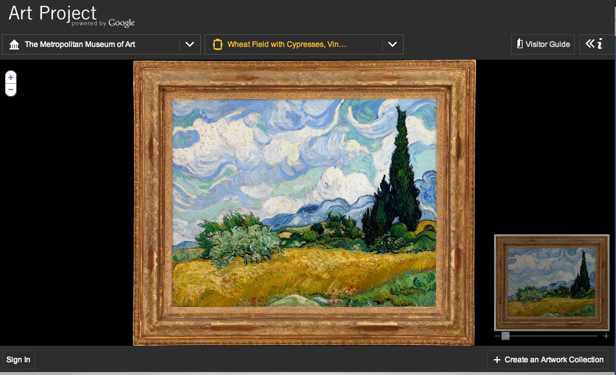Select Wheat Field with Cypresses artwork selector

304,44
